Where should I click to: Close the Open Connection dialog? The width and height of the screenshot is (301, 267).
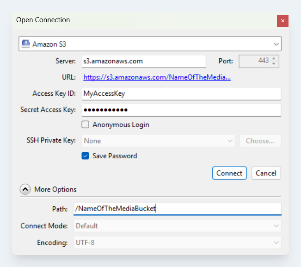click(283, 21)
